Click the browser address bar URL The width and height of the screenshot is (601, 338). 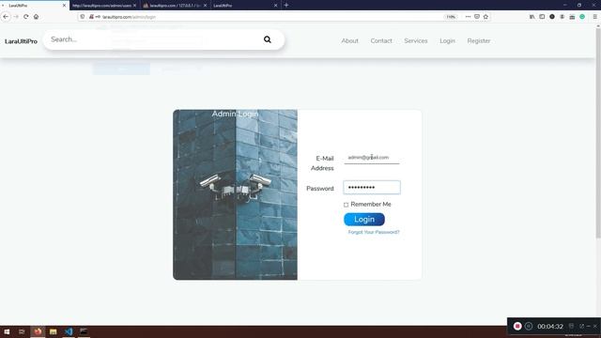[x=129, y=17]
